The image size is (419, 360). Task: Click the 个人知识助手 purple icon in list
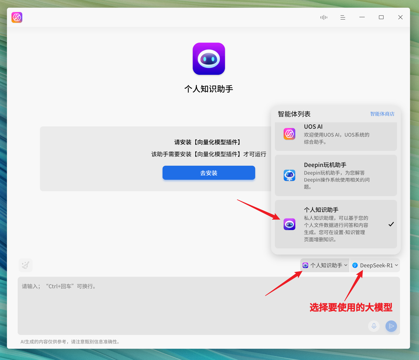coord(289,224)
